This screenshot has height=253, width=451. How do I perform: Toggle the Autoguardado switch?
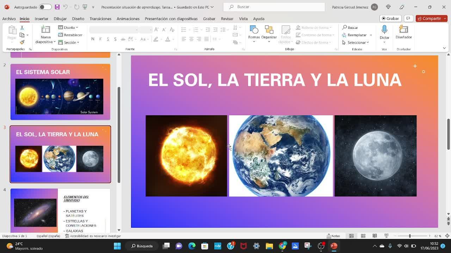tap(45, 7)
